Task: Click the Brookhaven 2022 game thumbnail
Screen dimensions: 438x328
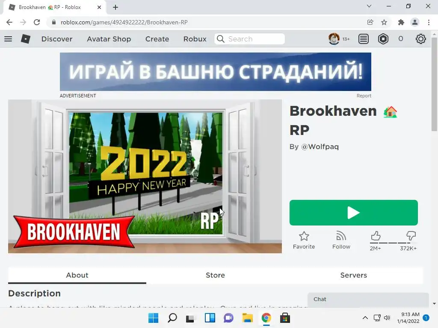Action: pos(145,176)
